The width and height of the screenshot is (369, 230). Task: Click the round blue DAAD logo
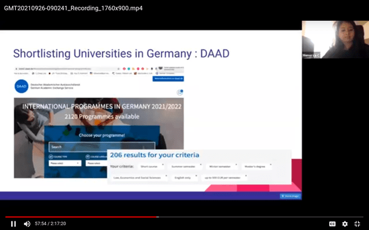(21, 86)
